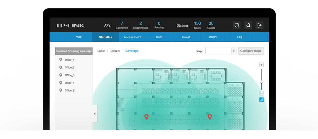This screenshot has width=318, height=139.
Task: Open settings via the gear icon
Action: coord(248,25)
